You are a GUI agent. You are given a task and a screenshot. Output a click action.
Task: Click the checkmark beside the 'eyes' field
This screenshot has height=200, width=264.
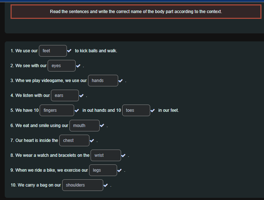pos(78,66)
